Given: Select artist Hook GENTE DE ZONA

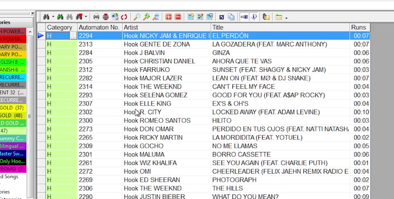Looking at the screenshot, I should (x=156, y=44).
